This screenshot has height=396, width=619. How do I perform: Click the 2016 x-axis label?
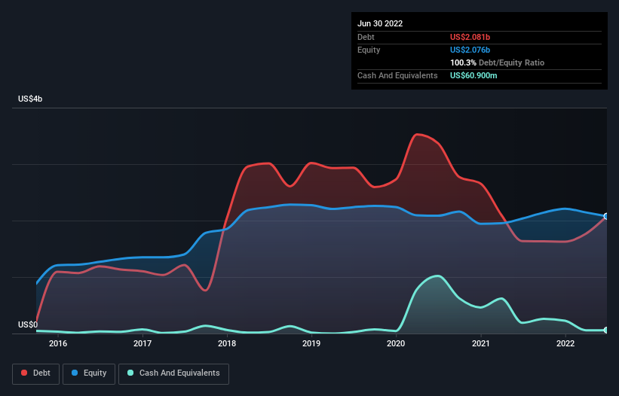[x=58, y=343]
